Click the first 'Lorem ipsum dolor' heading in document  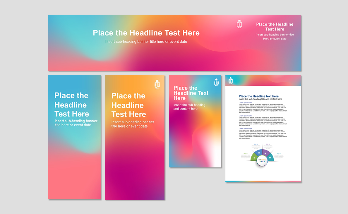(x=245, y=103)
